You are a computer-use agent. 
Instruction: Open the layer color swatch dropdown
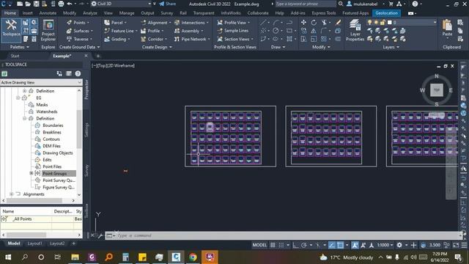[x=389, y=23]
